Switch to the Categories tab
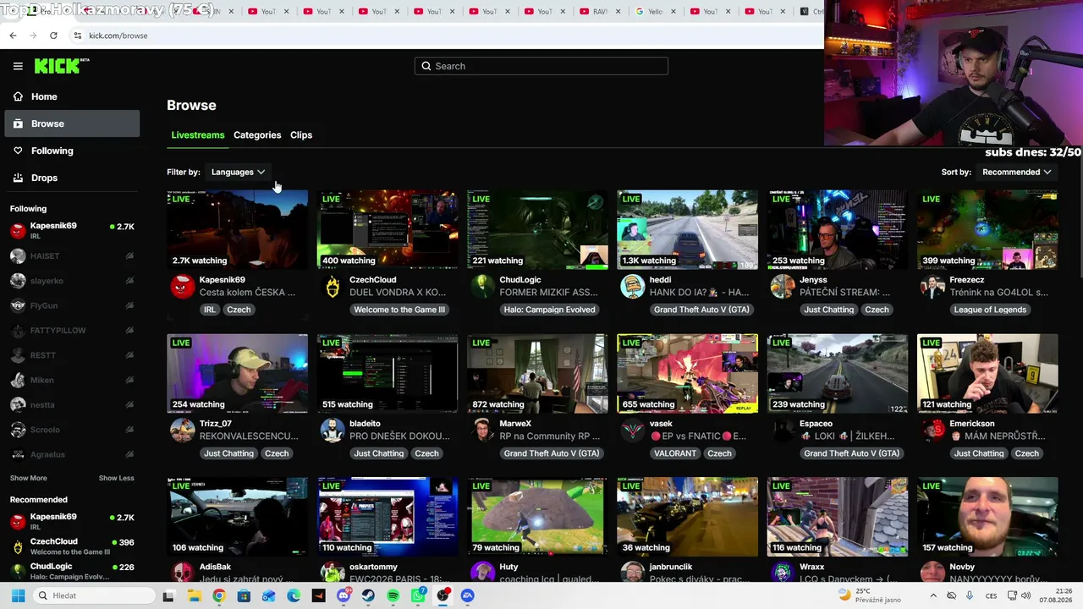This screenshot has height=609, width=1083. tap(257, 135)
